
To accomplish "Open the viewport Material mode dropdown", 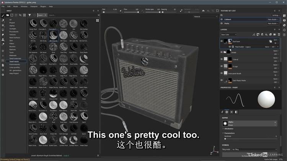I will pos(205,17).
